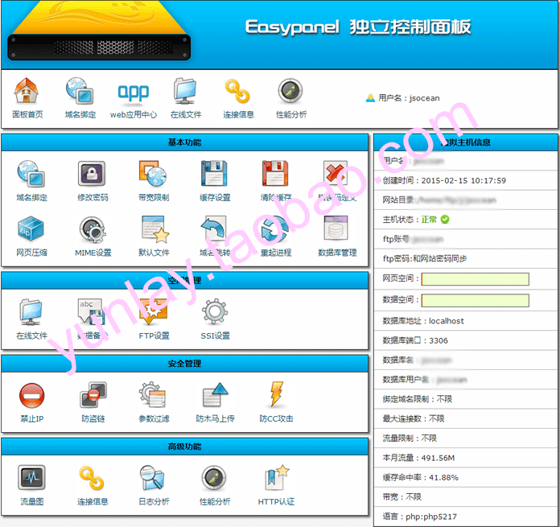This screenshot has width=560, height=527.
Task: Open MIME设置 gear icon
Action: point(93,229)
